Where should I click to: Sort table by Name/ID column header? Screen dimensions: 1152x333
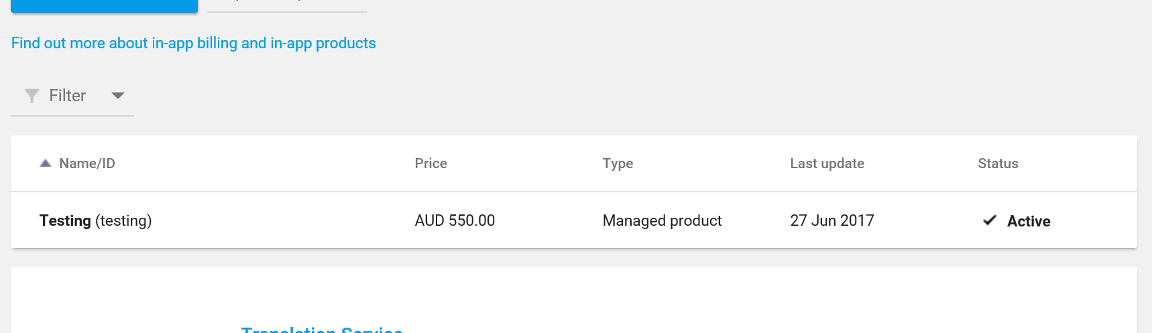tap(87, 163)
